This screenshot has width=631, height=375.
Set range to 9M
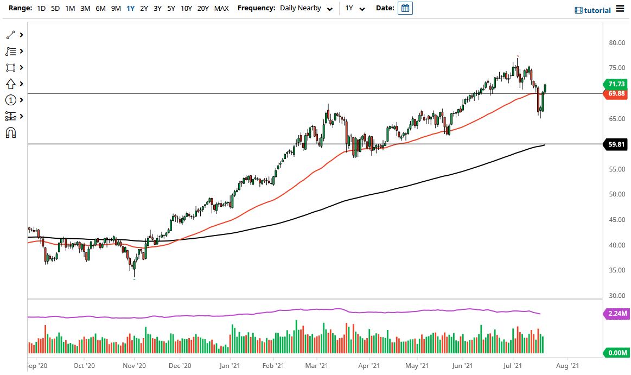[x=116, y=8]
